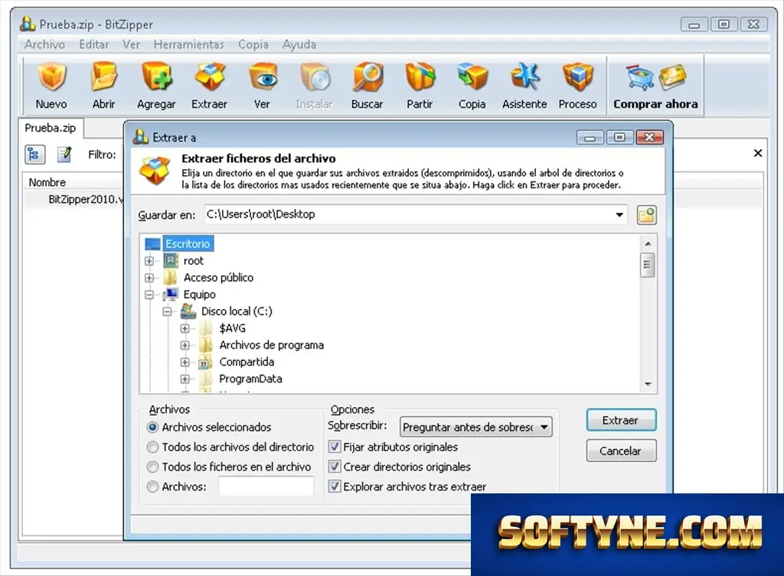Uncheck Fijar atributos originales

pos(335,447)
